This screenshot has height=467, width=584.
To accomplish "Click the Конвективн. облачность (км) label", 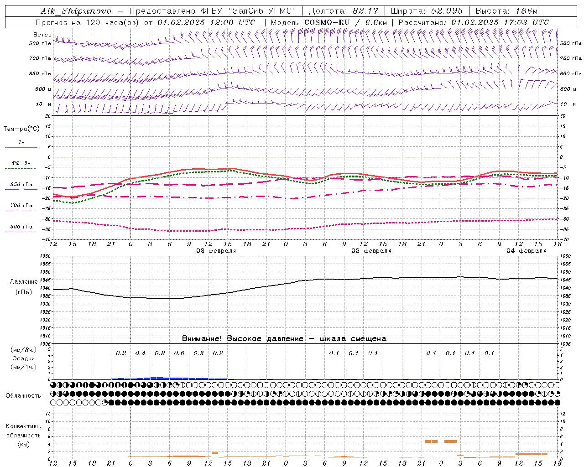I will [23, 436].
